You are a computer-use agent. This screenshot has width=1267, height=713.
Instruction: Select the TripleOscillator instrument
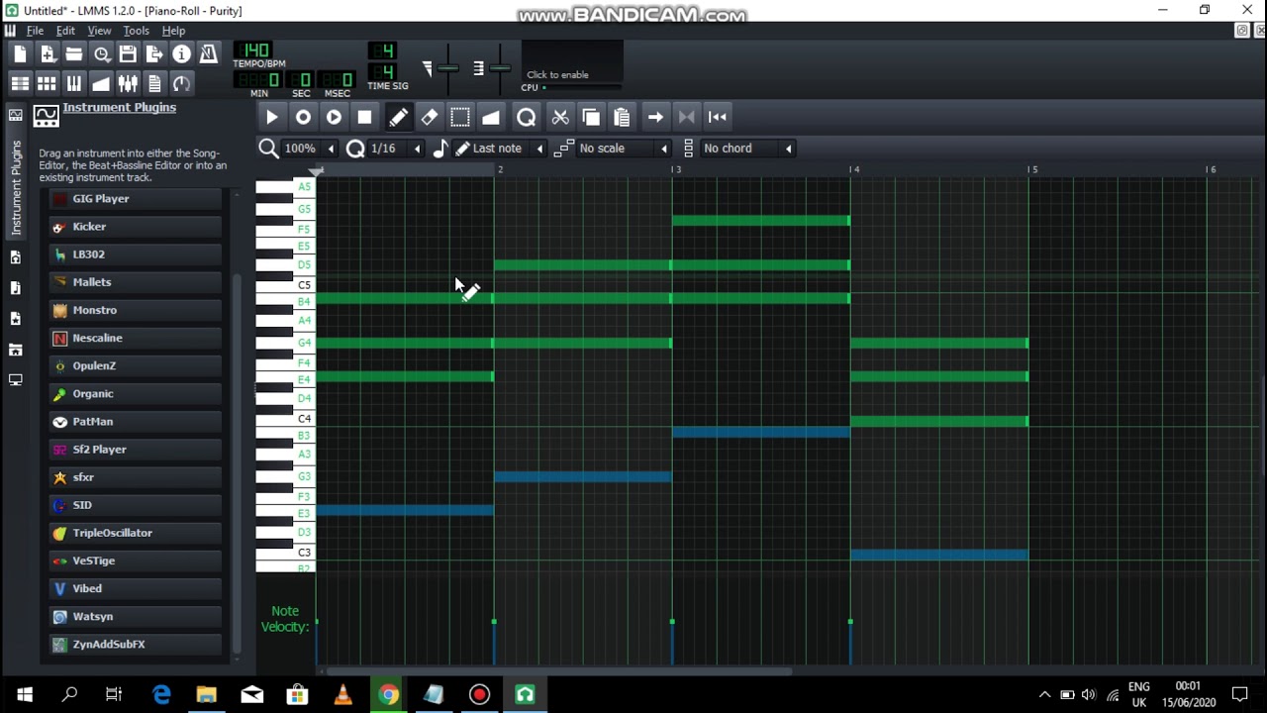(135, 533)
